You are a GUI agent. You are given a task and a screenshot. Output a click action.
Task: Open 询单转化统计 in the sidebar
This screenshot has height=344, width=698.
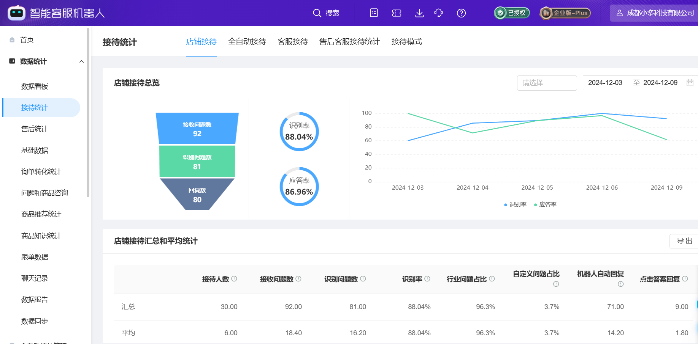point(41,172)
